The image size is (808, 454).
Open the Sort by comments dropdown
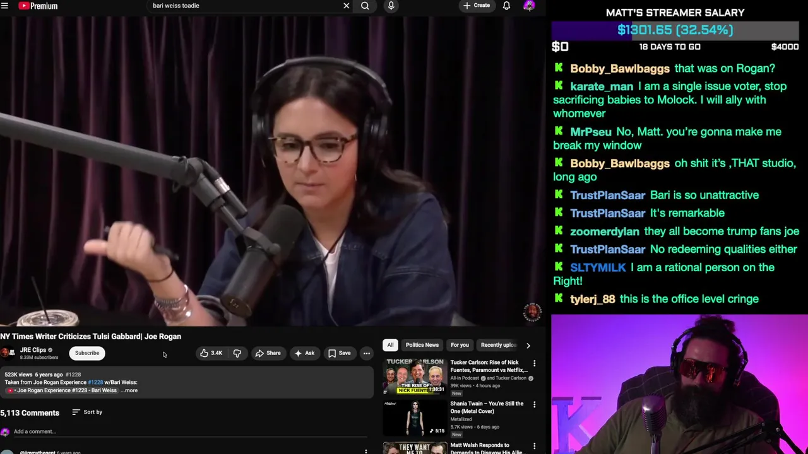point(87,412)
